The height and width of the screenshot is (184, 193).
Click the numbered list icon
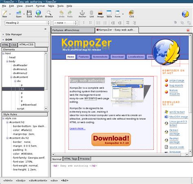click(98, 23)
